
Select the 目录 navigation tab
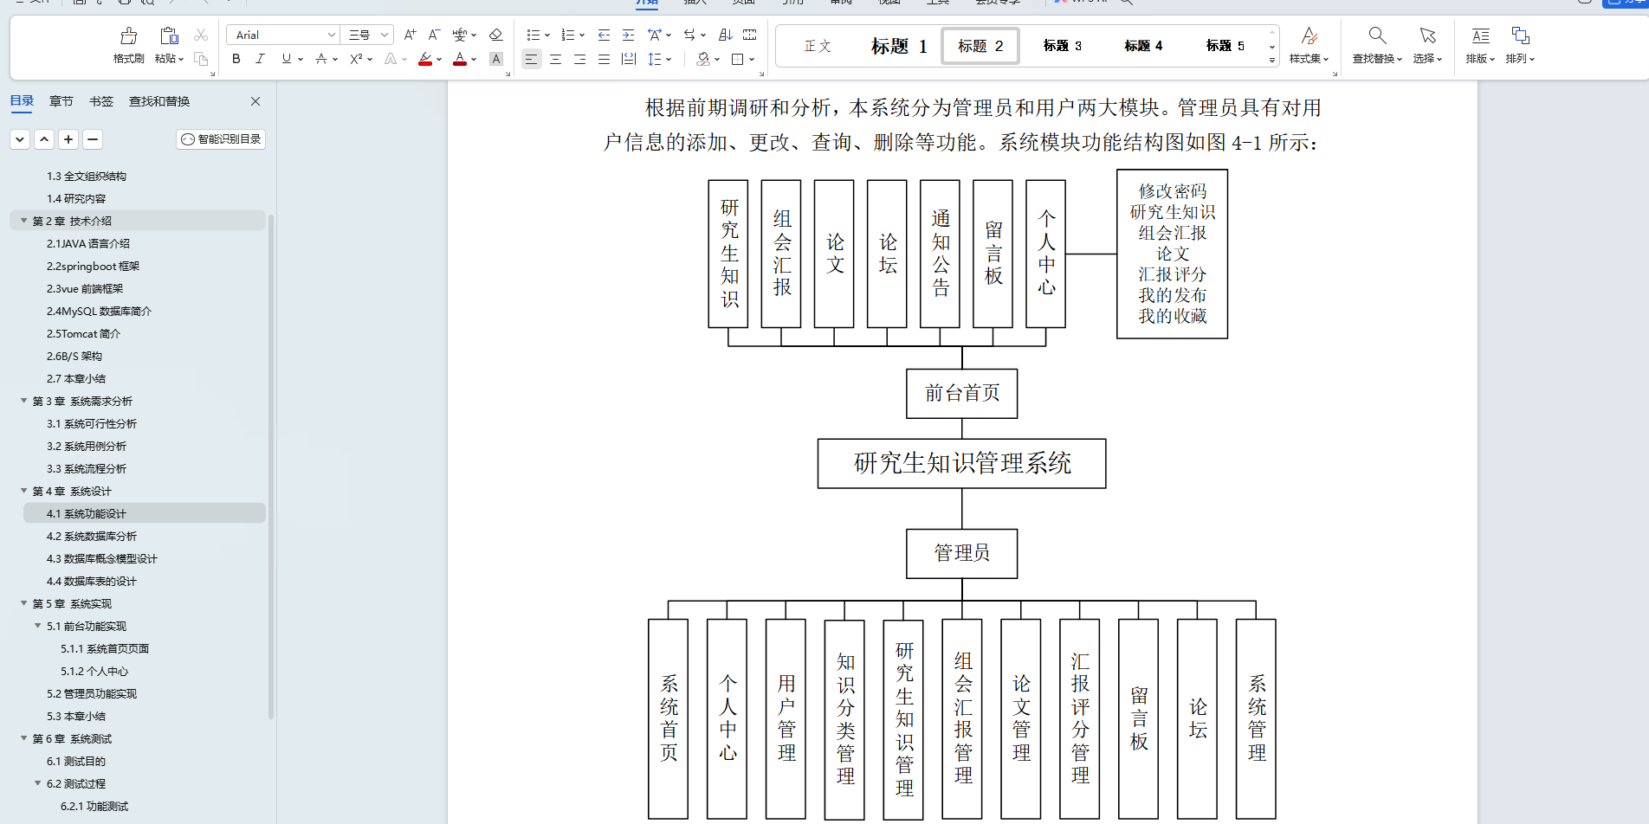coord(22,101)
